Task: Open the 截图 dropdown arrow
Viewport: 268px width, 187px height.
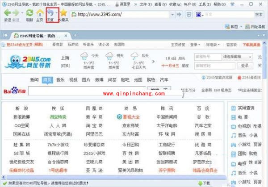Action: pos(241,27)
